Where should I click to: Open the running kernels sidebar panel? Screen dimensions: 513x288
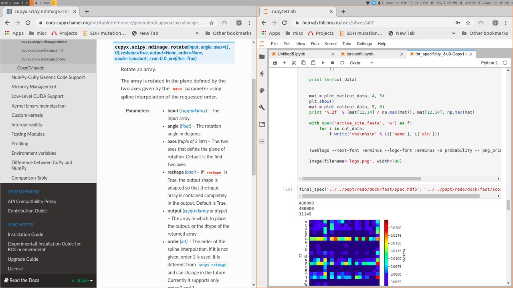pyautogui.click(x=262, y=74)
